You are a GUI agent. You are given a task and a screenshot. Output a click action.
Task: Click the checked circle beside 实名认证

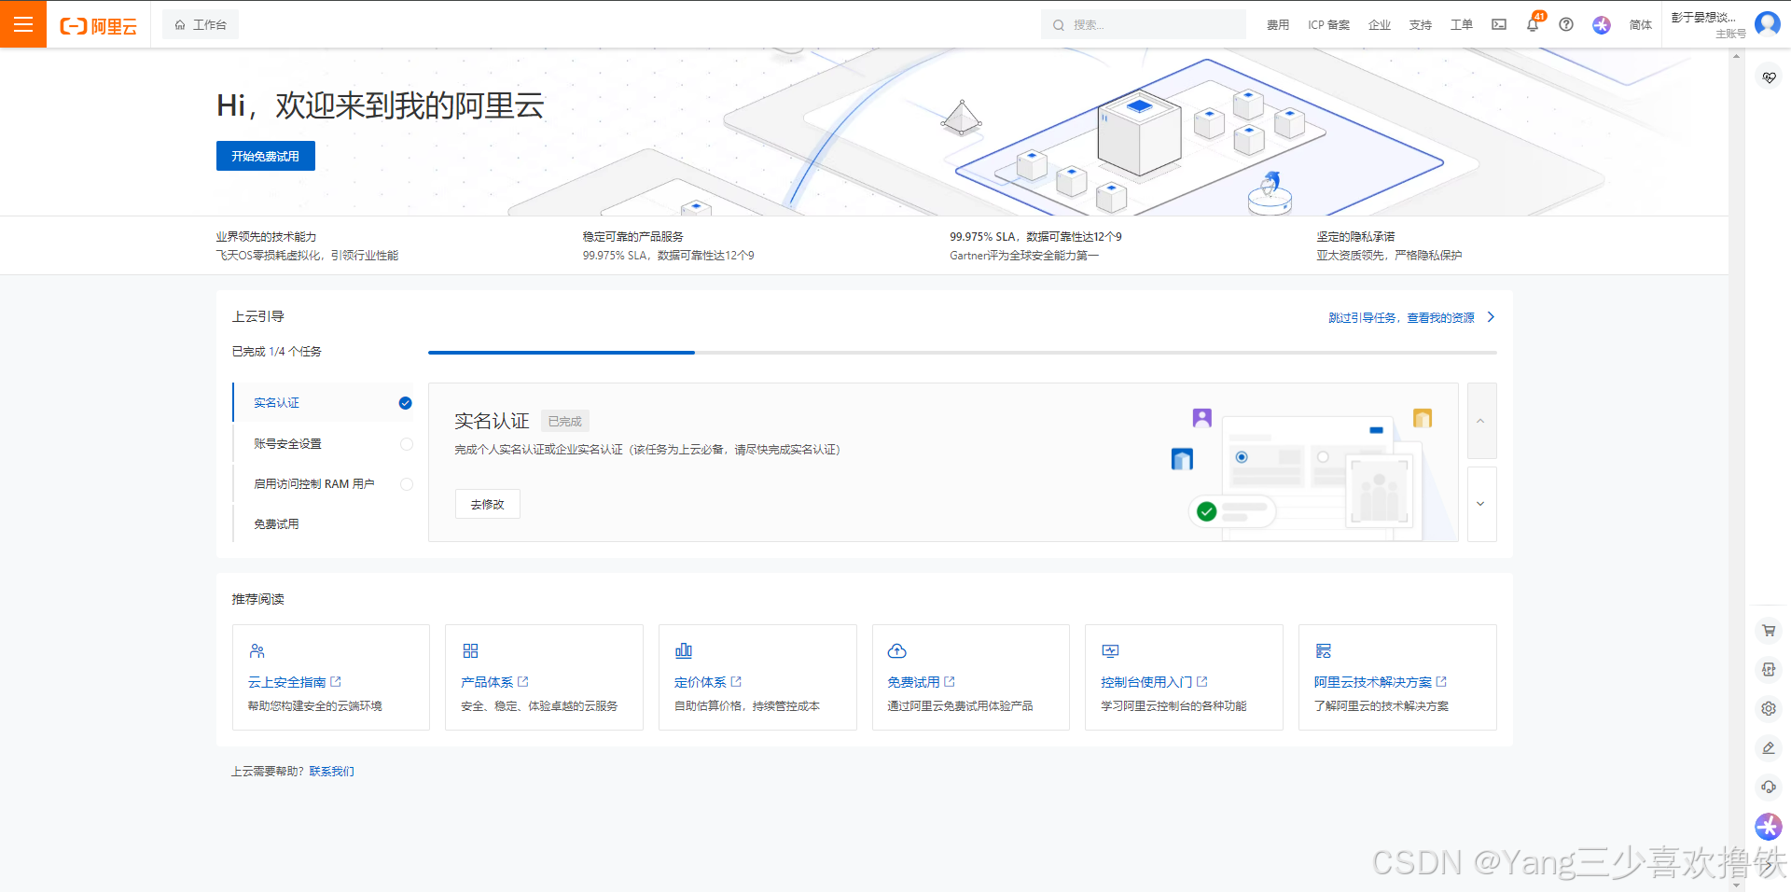[405, 403]
